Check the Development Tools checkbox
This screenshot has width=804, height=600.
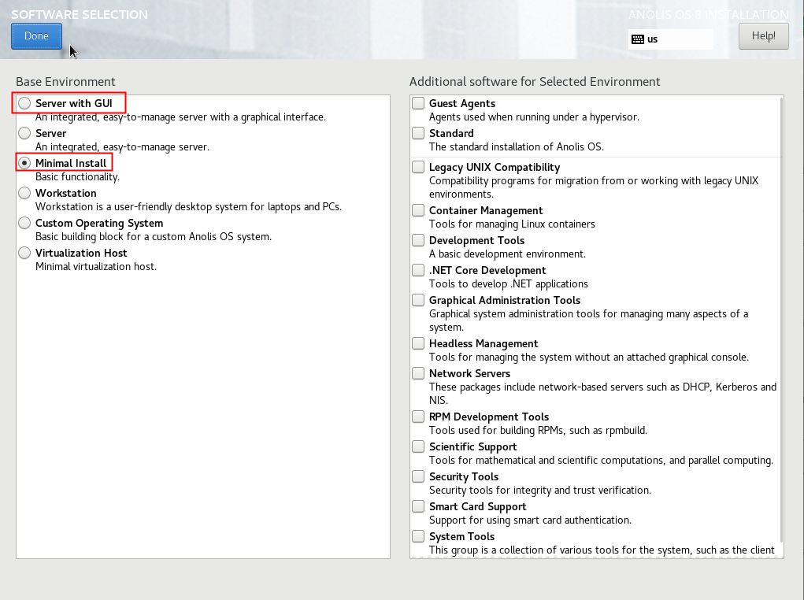pyautogui.click(x=418, y=240)
